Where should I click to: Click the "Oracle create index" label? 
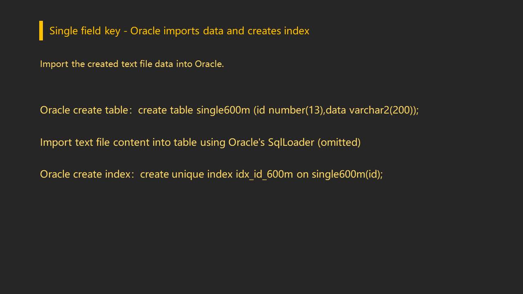pyautogui.click(x=85, y=174)
